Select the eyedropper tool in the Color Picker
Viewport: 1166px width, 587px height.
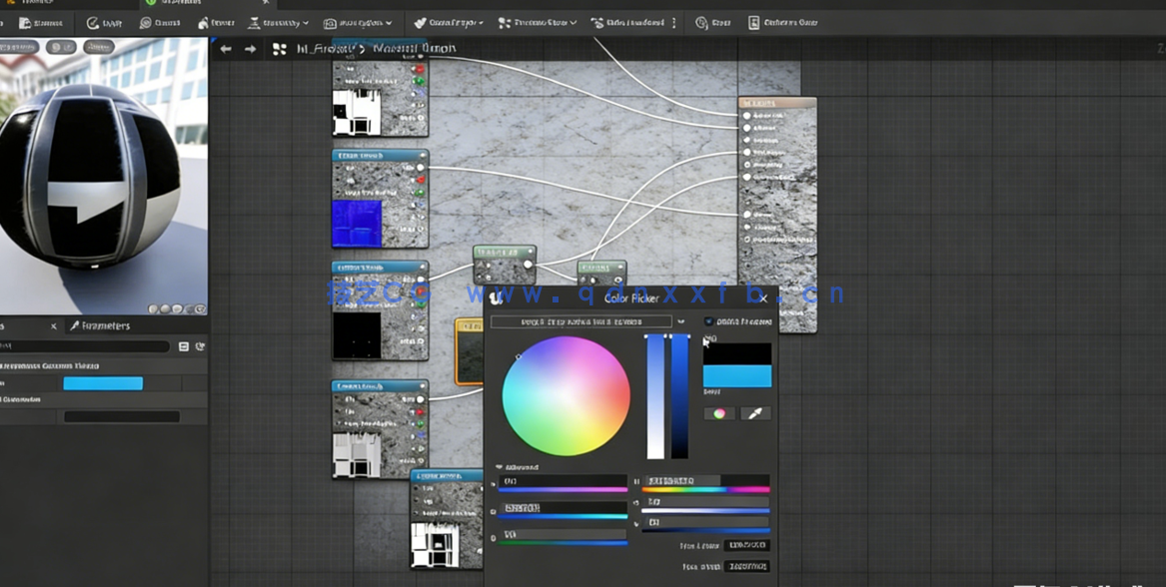click(755, 413)
